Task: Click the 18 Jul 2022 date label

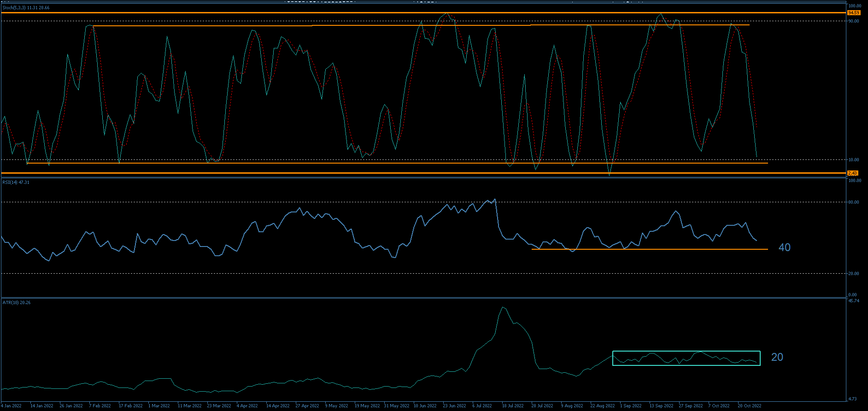Action: tap(513, 406)
